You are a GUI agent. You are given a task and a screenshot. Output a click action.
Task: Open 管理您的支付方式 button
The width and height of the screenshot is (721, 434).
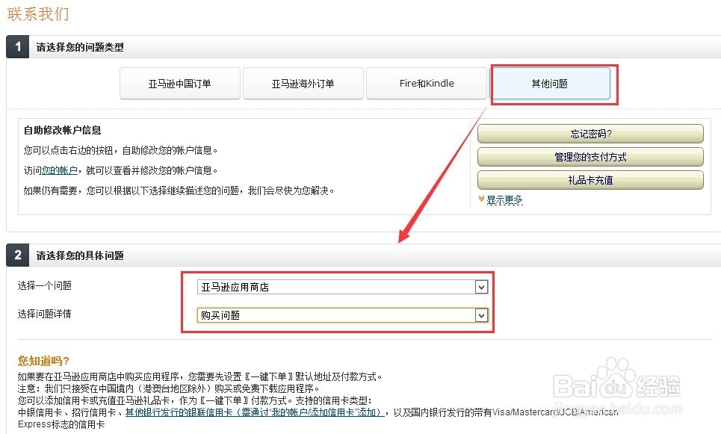click(x=590, y=157)
